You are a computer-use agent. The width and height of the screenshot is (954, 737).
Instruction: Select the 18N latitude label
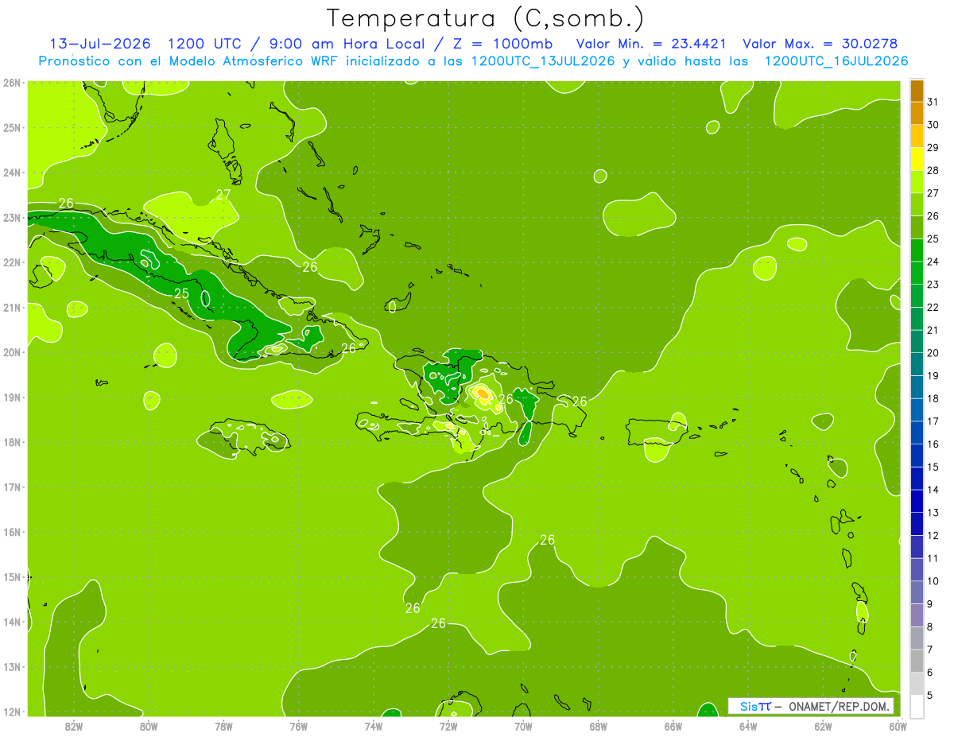pyautogui.click(x=12, y=442)
